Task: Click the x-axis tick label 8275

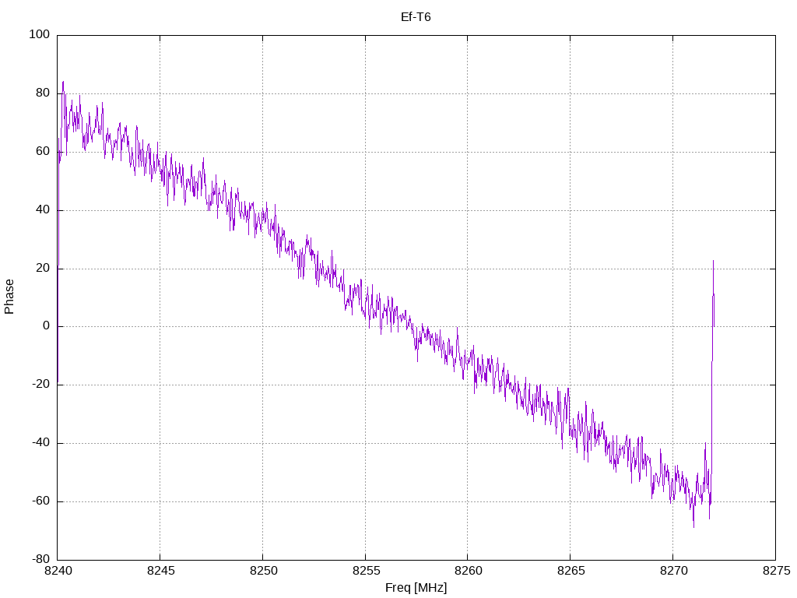Action: coord(776,571)
